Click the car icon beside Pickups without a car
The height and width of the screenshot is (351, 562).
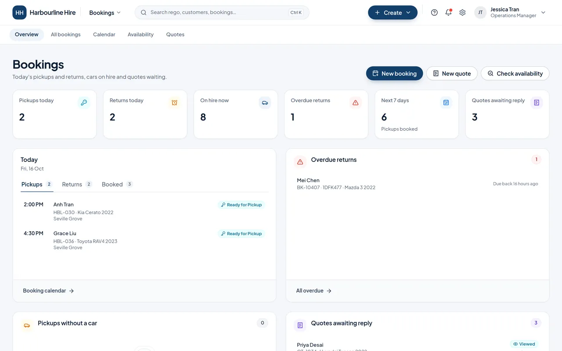[x=27, y=325]
